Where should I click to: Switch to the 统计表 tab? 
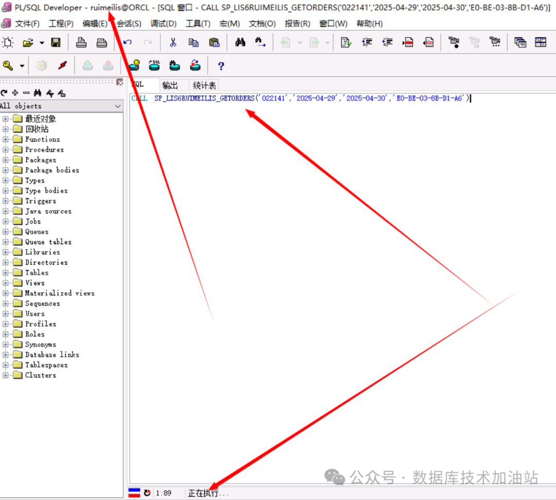tap(204, 85)
